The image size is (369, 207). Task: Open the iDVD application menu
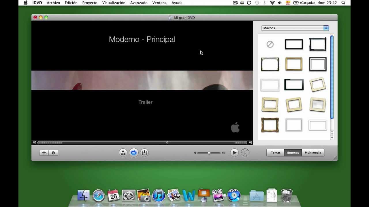pos(37,3)
